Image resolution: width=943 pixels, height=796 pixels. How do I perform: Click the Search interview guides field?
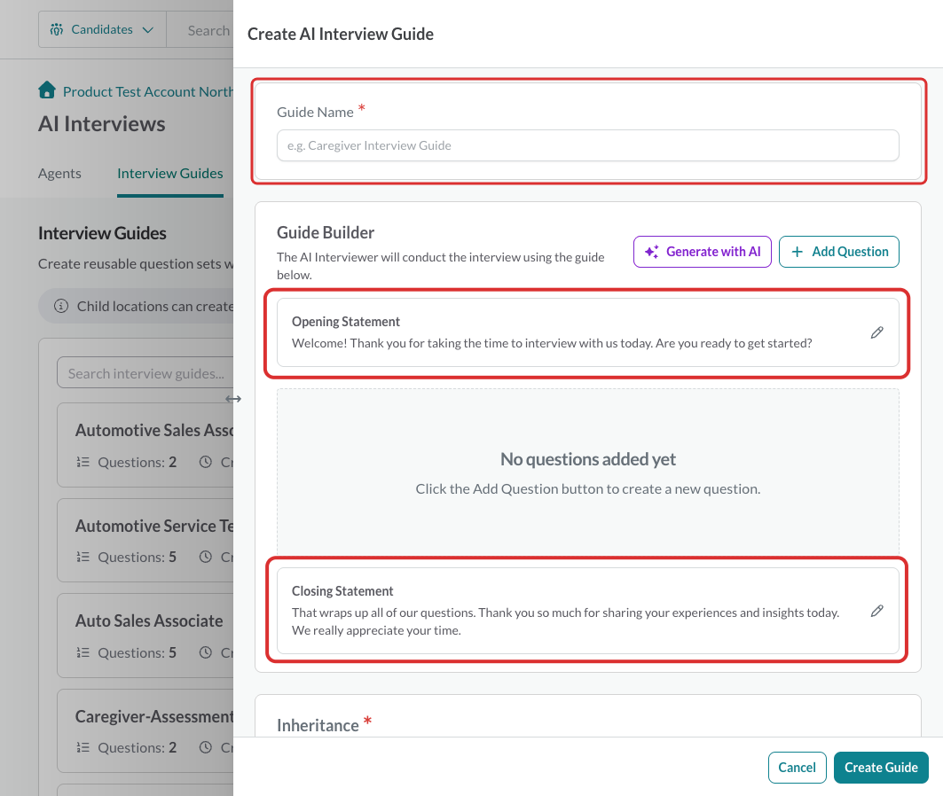point(145,373)
